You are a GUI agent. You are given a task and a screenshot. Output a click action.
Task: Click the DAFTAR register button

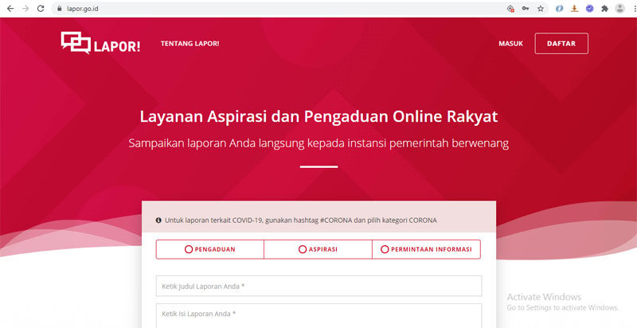(561, 44)
